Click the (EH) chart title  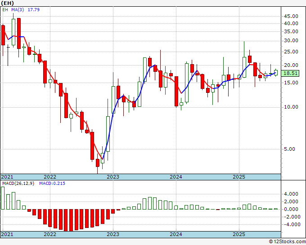pos(7,3)
